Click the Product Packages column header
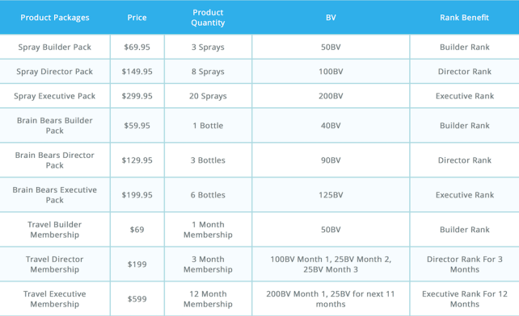This screenshot has width=519, height=316. pos(55,18)
